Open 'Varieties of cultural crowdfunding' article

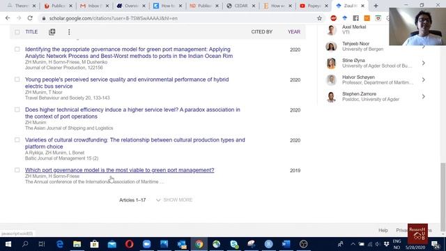(134, 143)
